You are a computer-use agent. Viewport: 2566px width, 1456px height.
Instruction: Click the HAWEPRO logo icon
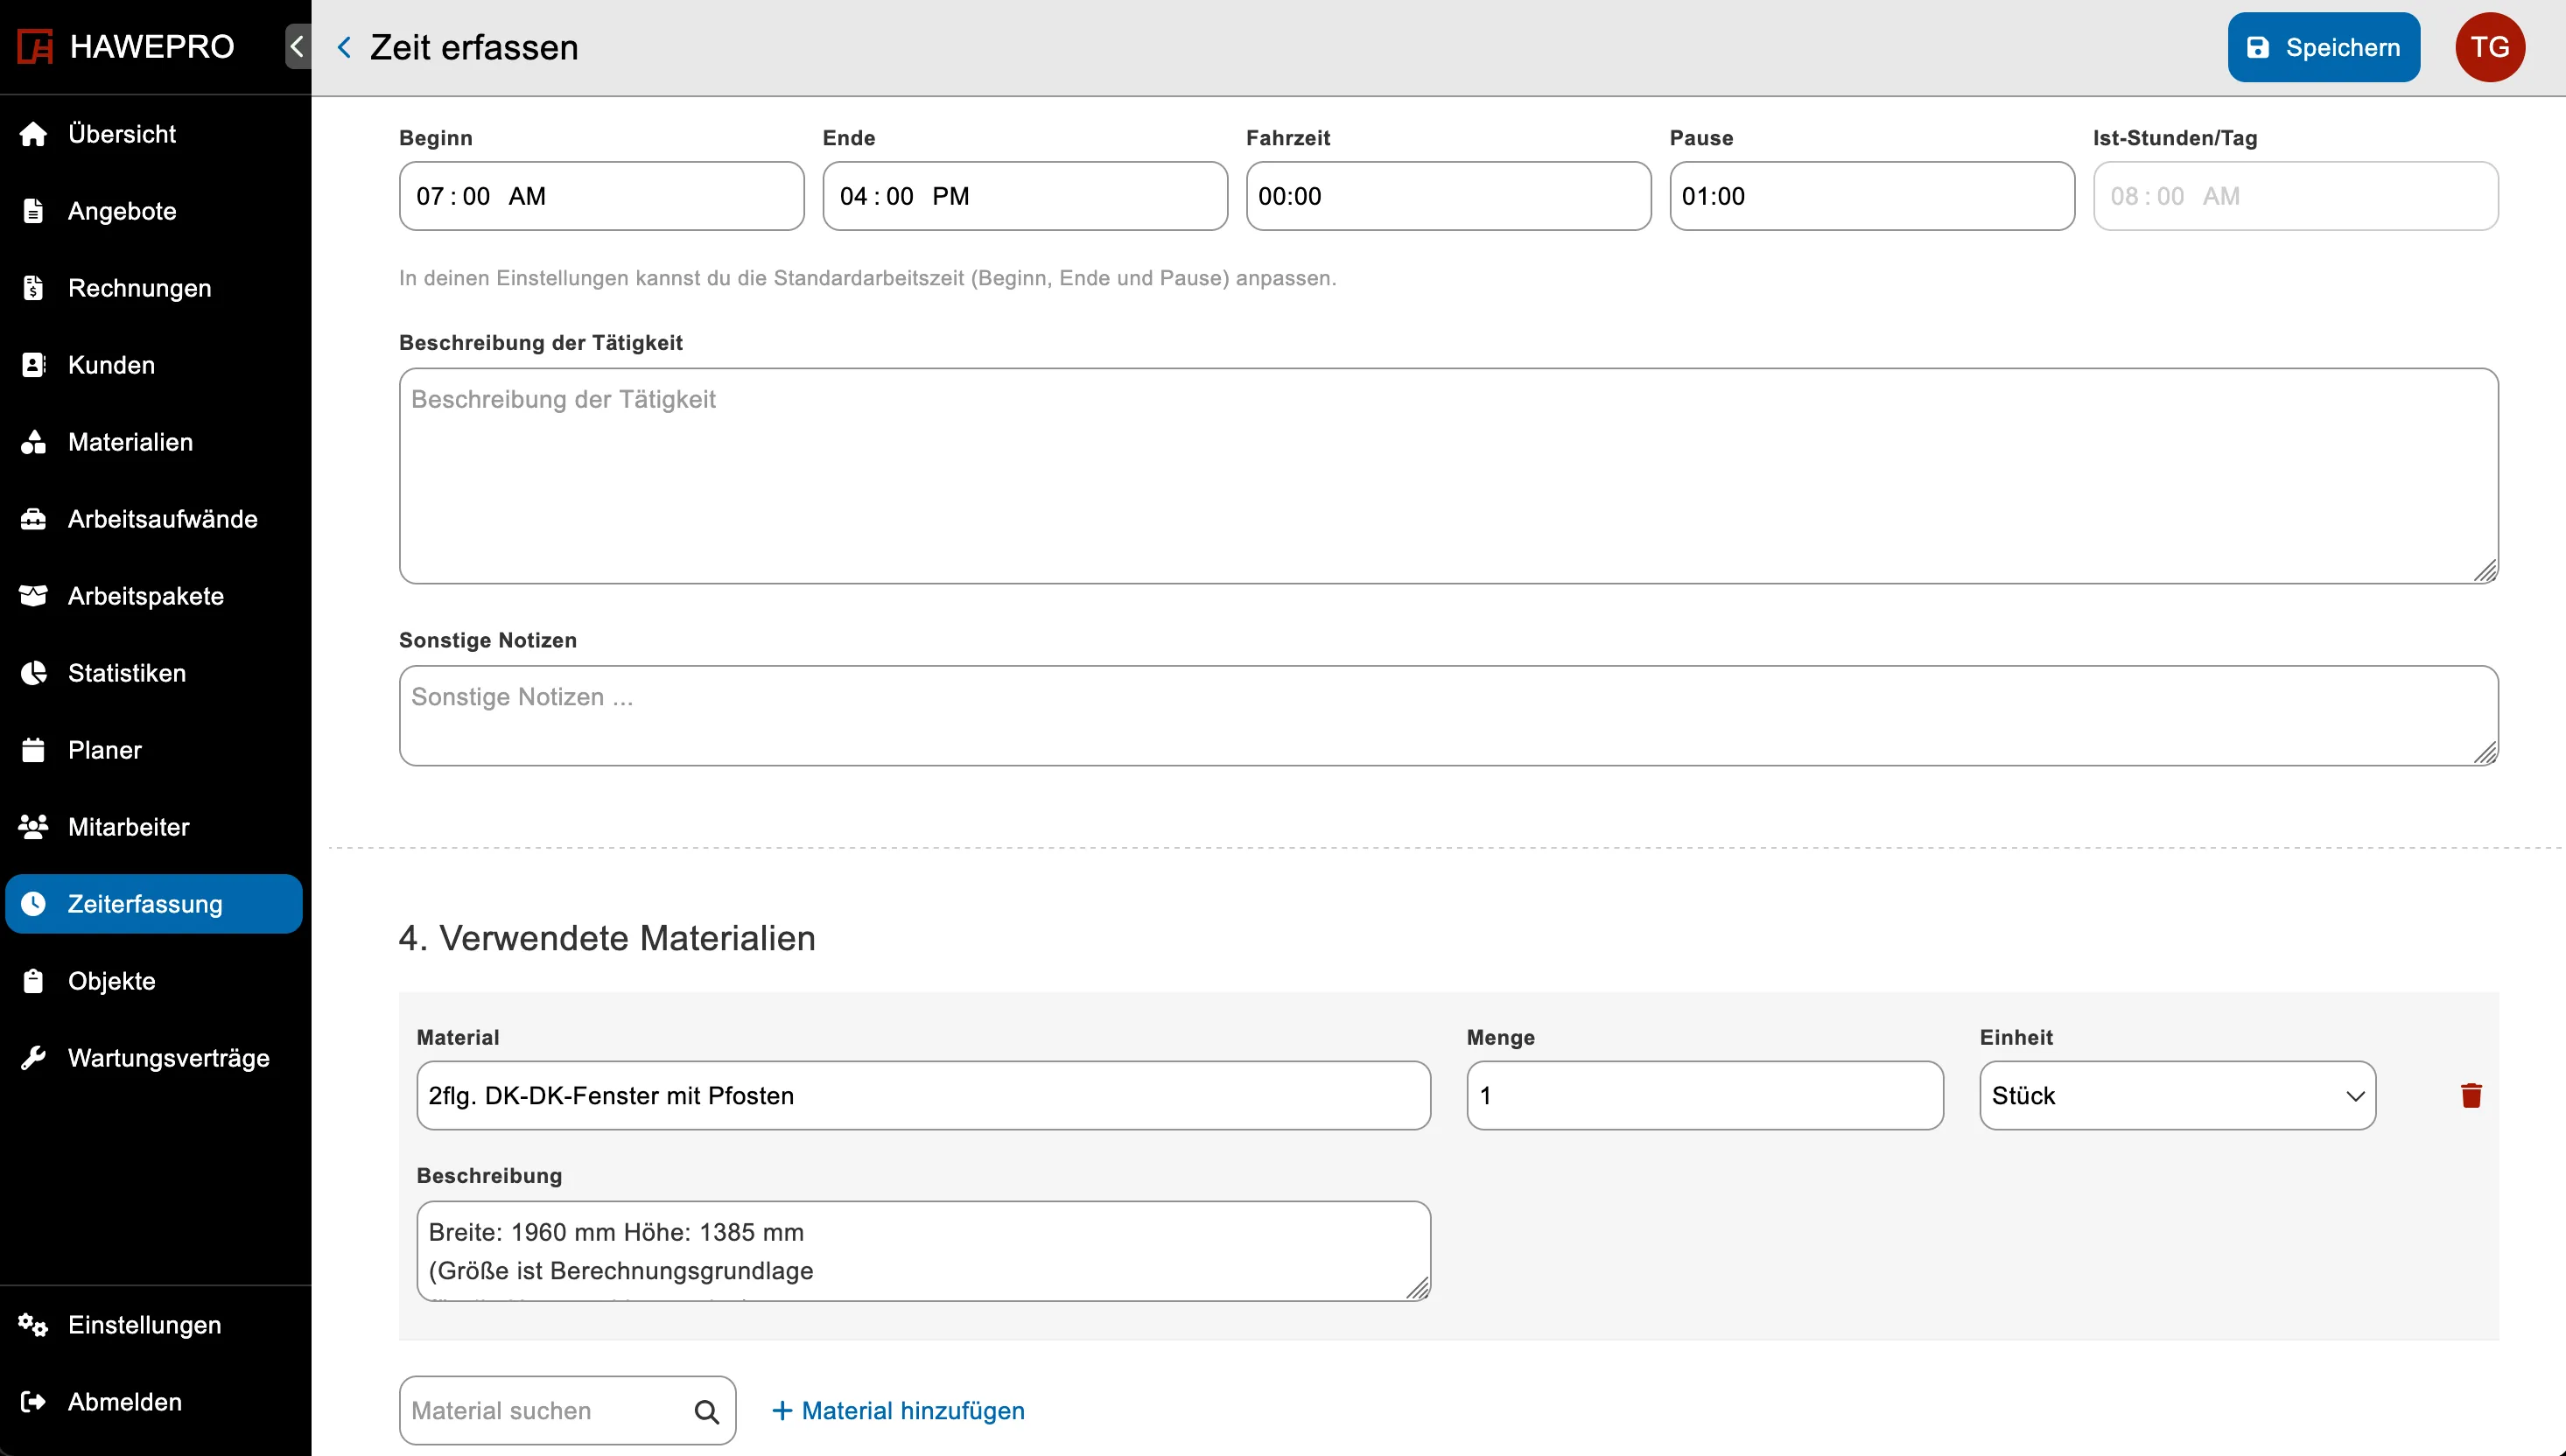coord(35,47)
